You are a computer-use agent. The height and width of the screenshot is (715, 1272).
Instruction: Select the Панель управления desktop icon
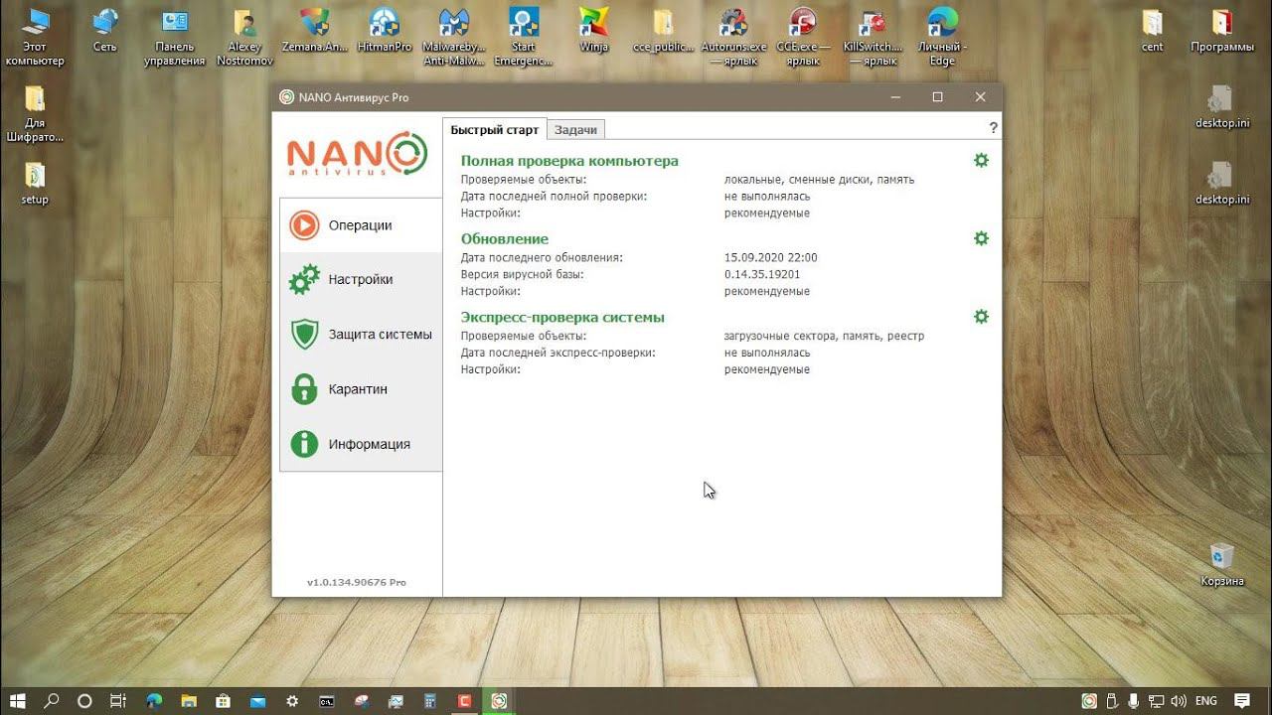175,38
